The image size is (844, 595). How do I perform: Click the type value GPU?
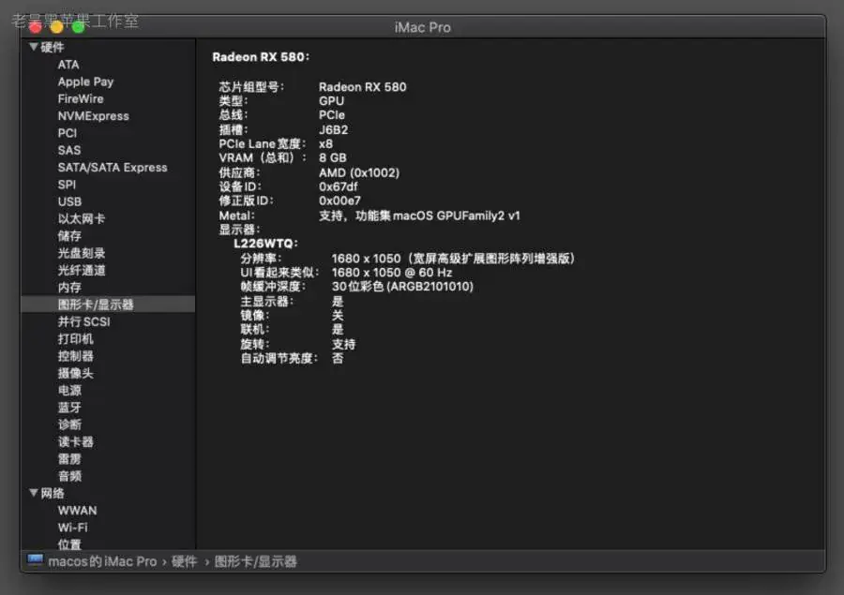pyautogui.click(x=331, y=101)
